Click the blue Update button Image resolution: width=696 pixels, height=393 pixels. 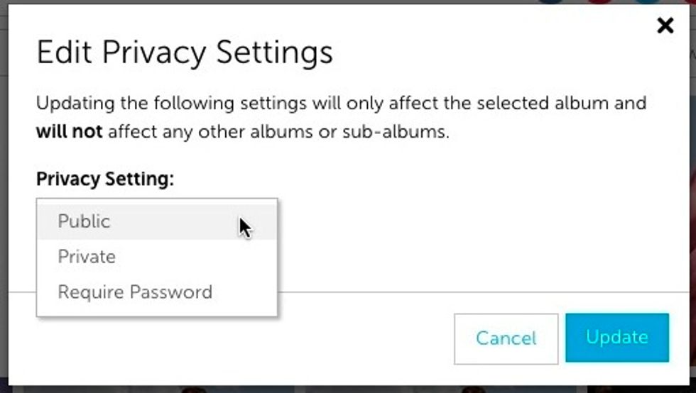(x=617, y=338)
